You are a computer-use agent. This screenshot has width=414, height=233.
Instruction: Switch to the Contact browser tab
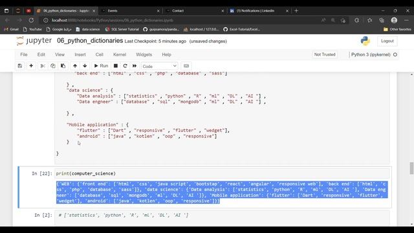coord(194,11)
